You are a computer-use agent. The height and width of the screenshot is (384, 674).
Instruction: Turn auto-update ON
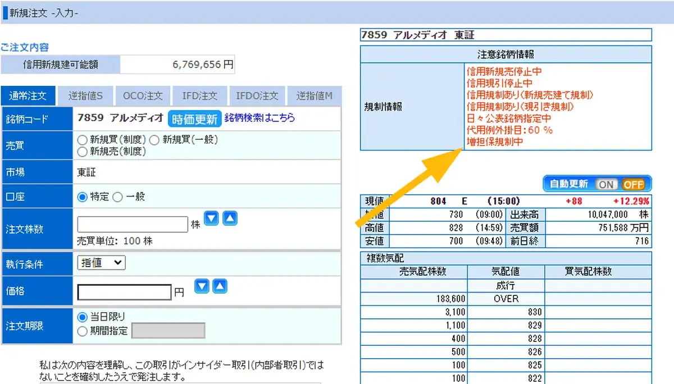(x=605, y=184)
